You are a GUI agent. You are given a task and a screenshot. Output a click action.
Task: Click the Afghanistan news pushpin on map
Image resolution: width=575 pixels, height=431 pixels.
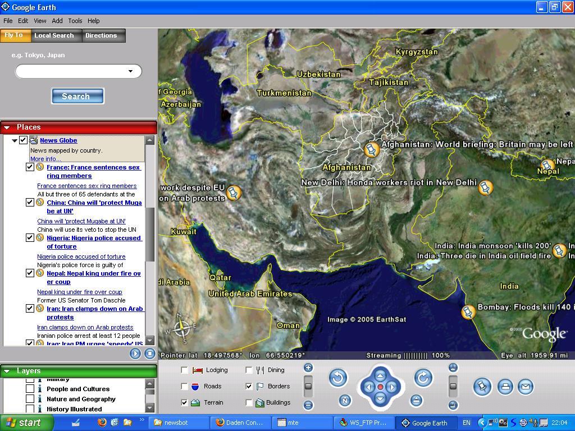pos(372,149)
